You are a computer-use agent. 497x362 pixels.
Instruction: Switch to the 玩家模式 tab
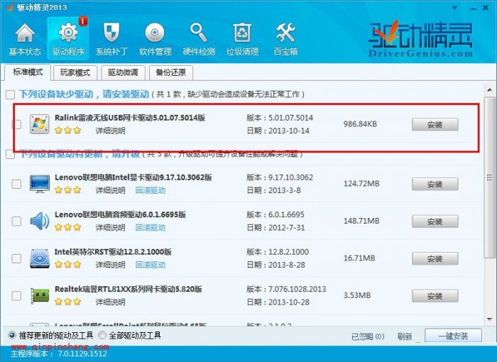click(x=75, y=72)
